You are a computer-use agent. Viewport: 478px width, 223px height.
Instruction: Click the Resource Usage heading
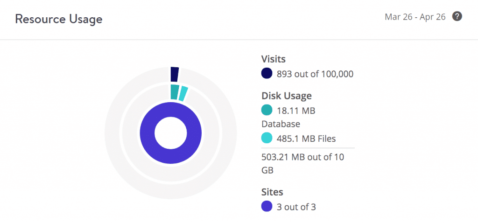(59, 19)
